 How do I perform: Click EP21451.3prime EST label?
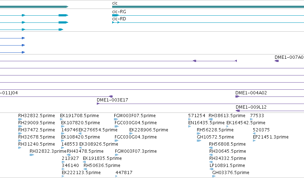tap(271, 137)
